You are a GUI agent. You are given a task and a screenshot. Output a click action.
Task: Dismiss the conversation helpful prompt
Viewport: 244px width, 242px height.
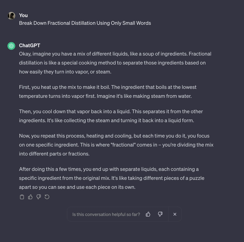click(x=175, y=214)
